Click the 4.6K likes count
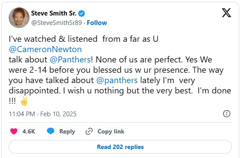Screen dimensions: 241x158 [x=29, y=131]
